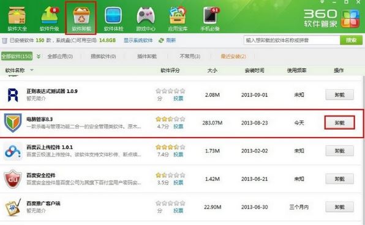
Task: Click 投票 link for 百度安全控件
Action: pyautogui.click(x=178, y=182)
